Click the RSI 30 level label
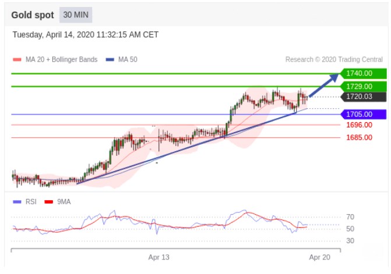391x274 pixels. click(x=350, y=241)
